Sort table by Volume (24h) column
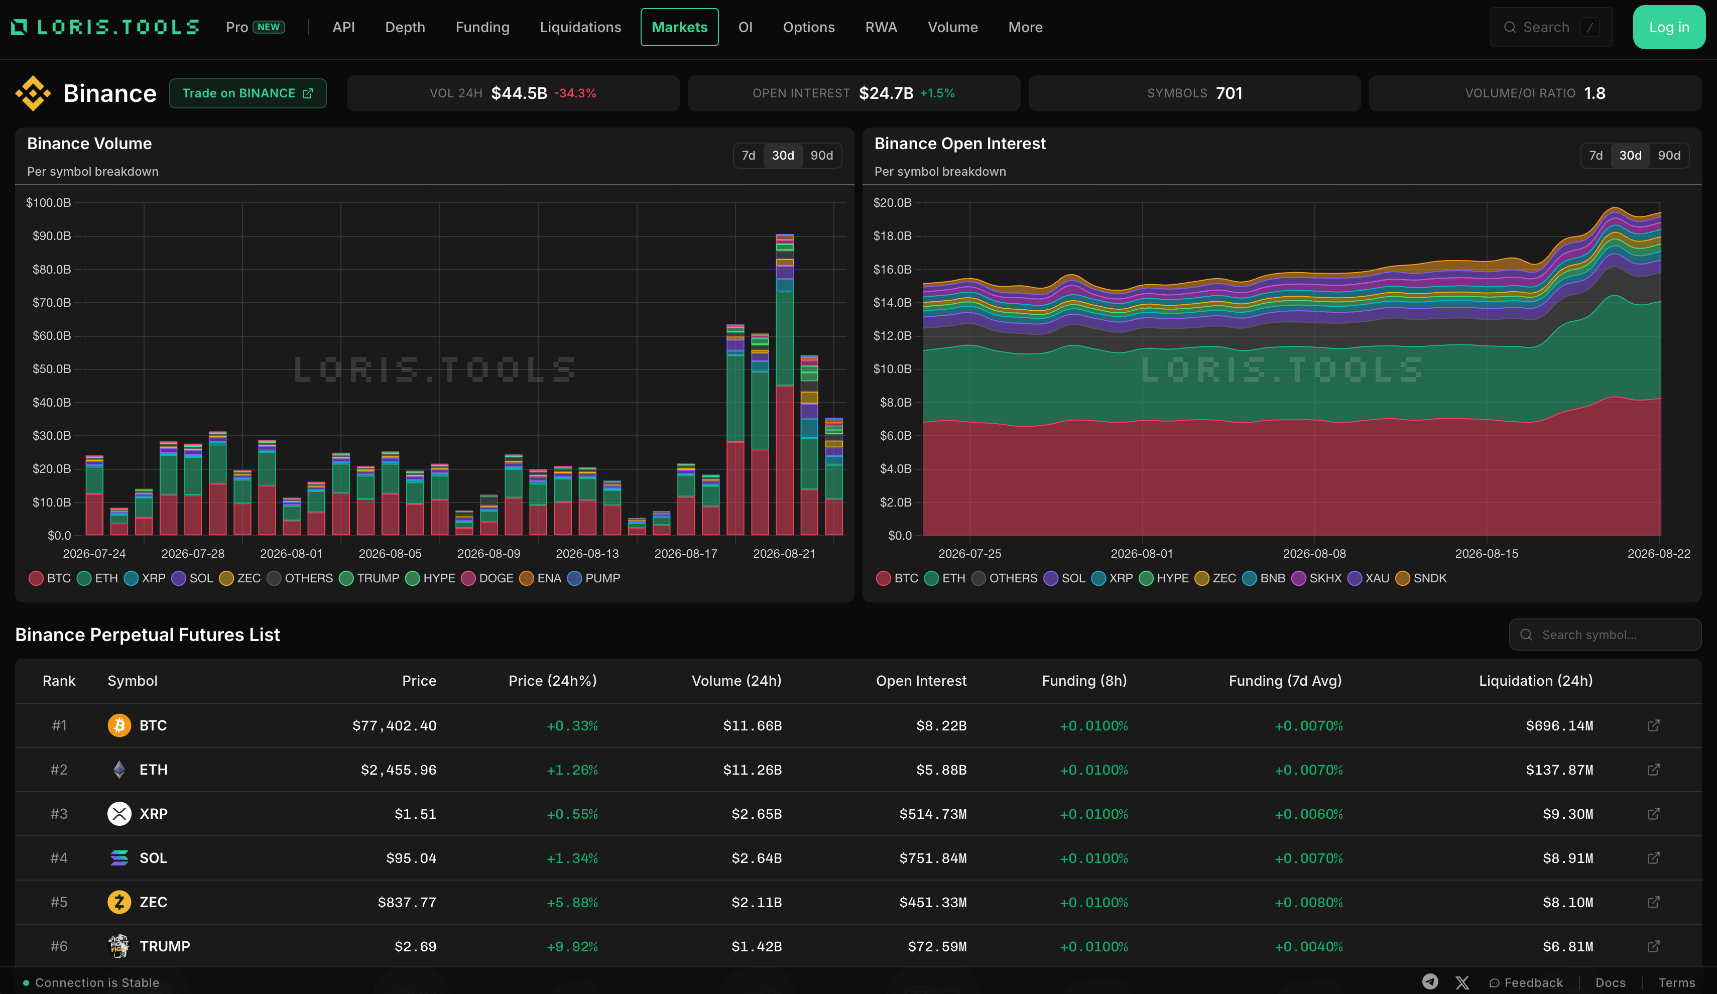Viewport: 1717px width, 994px height. coord(737,681)
